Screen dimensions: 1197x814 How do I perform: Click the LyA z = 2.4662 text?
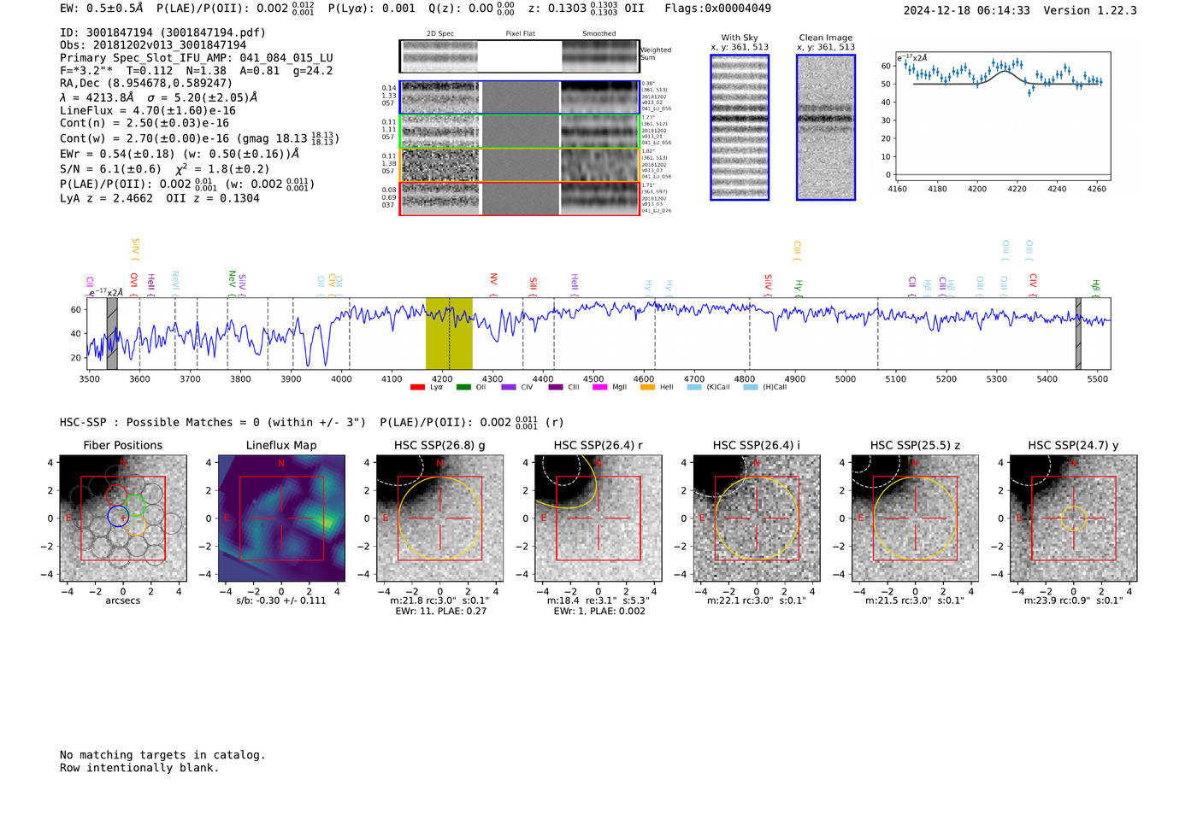[x=106, y=198]
